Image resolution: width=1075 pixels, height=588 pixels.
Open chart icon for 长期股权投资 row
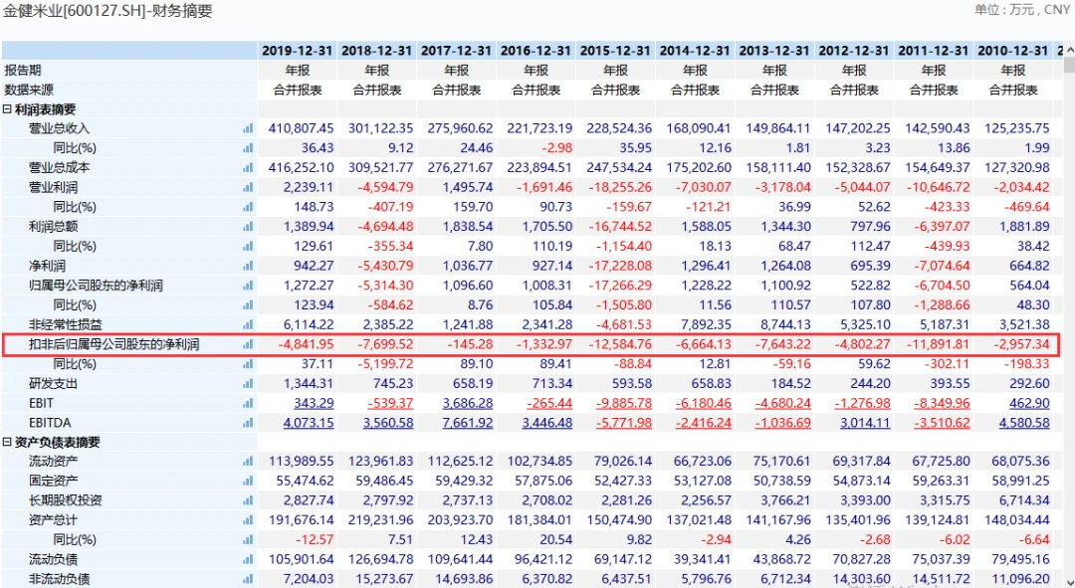point(248,500)
